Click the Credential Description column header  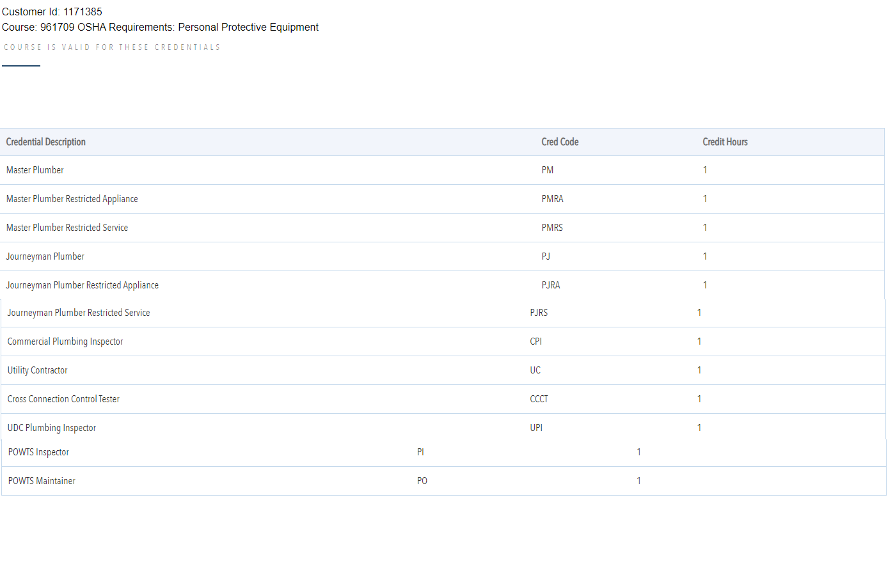[46, 142]
